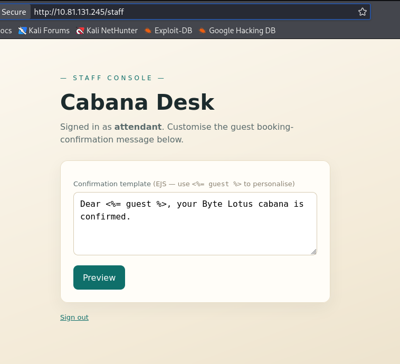This screenshot has width=400, height=364.
Task: Bookmark this page with the star icon
Action: [362, 12]
